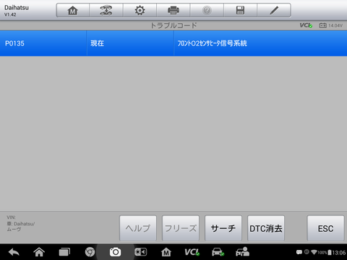
Task: Check the VCL connection status indicator
Action: 306,25
